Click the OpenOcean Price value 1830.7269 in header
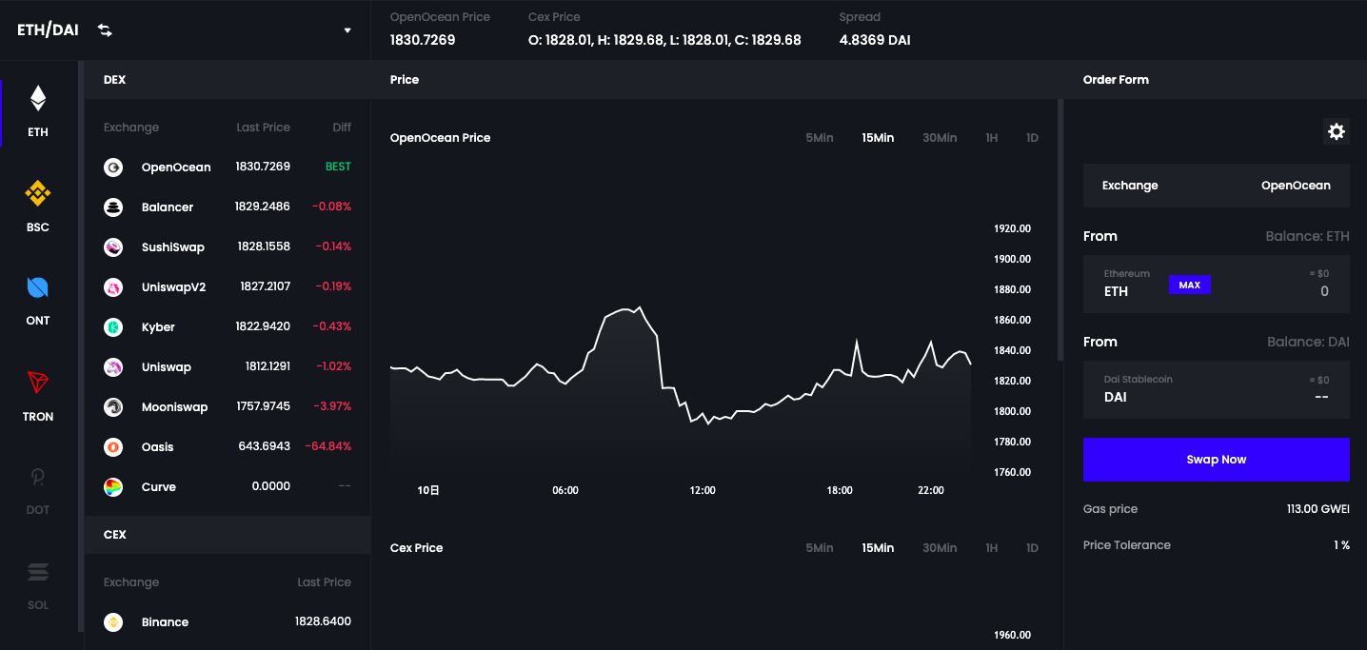Viewport: 1367px width, 650px height. tap(423, 40)
